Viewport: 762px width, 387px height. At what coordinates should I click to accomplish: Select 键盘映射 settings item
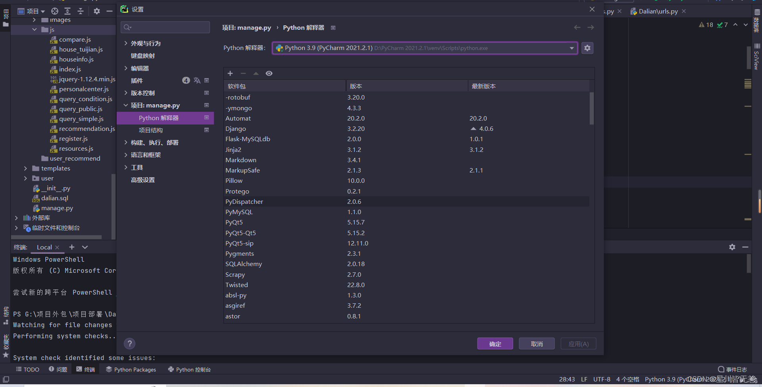point(143,56)
